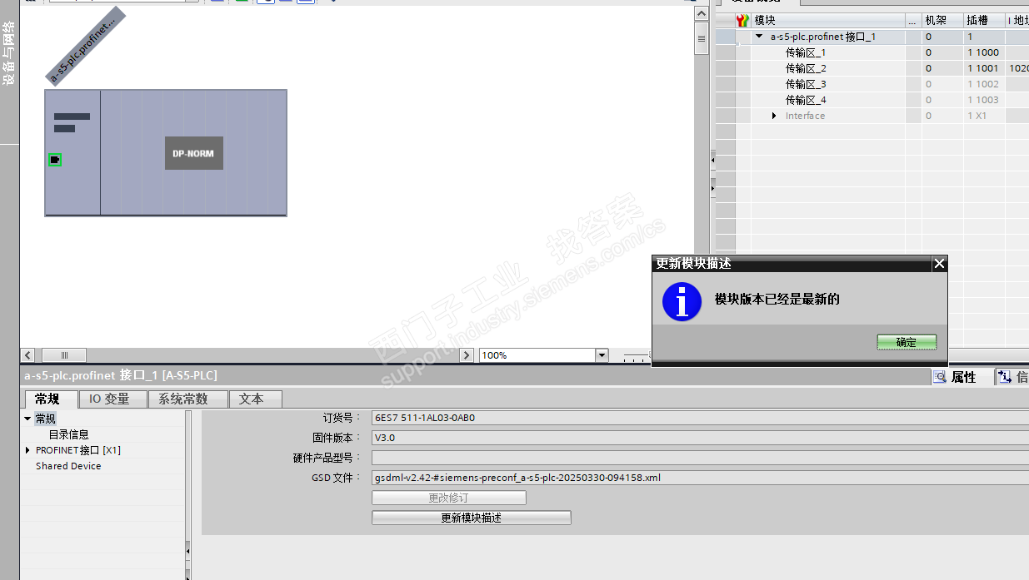
Task: Click the 订货号 field 6ES7 511-1AL03-0AB0
Action: [x=700, y=418]
